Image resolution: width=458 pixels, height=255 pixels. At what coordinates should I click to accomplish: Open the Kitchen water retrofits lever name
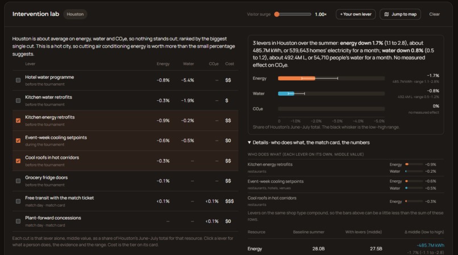tap(48, 97)
